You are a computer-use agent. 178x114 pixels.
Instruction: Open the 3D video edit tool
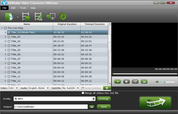coord(39,17)
